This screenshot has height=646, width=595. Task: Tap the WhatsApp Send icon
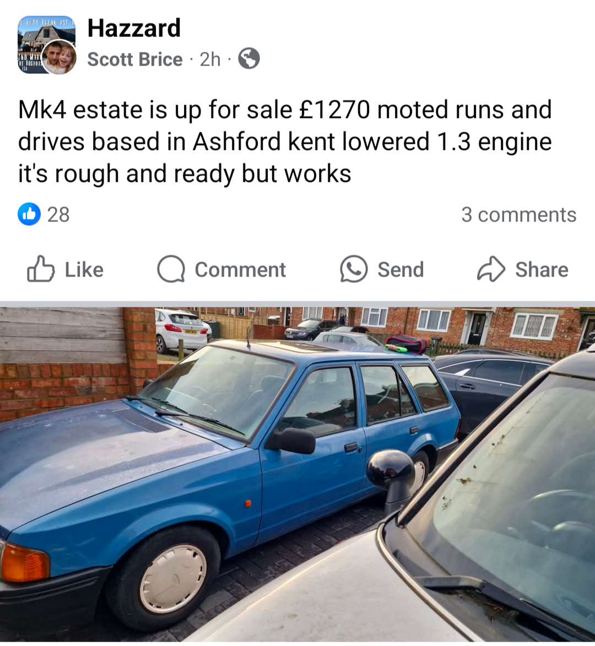[x=354, y=269]
